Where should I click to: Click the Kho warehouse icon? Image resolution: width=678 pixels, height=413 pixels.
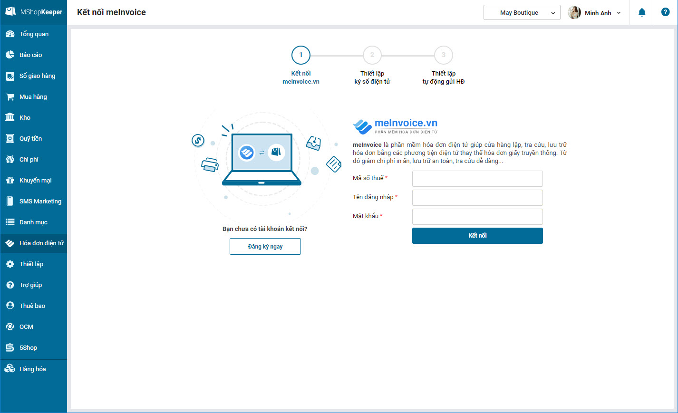coord(10,117)
